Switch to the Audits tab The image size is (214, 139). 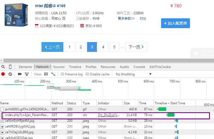(x=124, y=67)
